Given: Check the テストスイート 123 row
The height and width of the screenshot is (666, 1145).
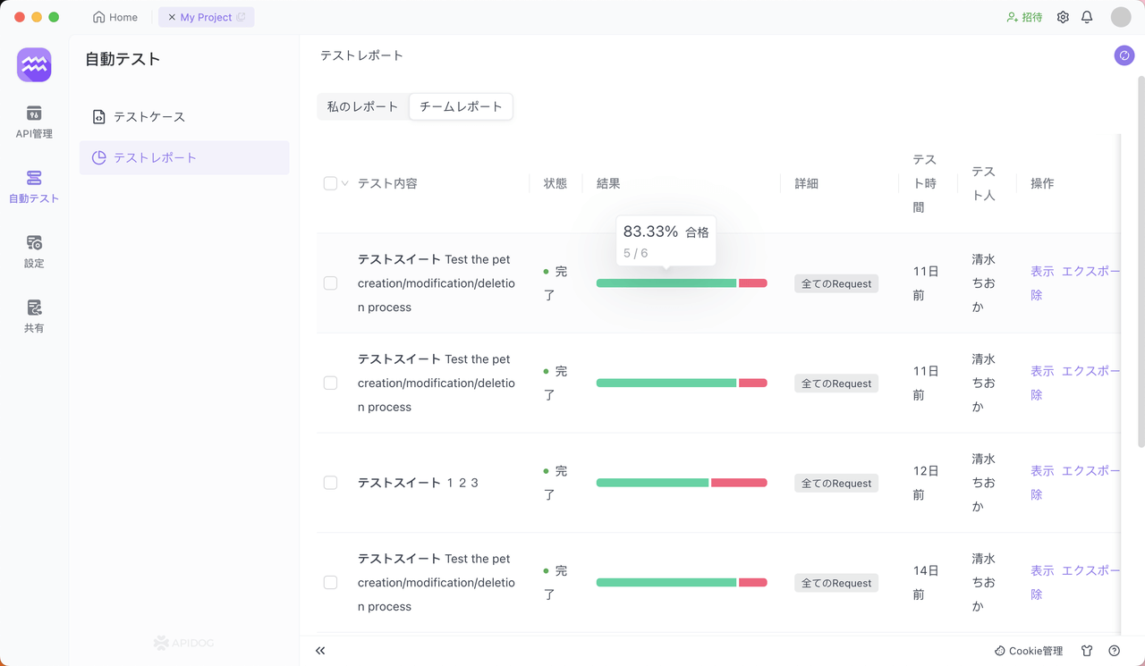Looking at the screenshot, I should [x=330, y=483].
